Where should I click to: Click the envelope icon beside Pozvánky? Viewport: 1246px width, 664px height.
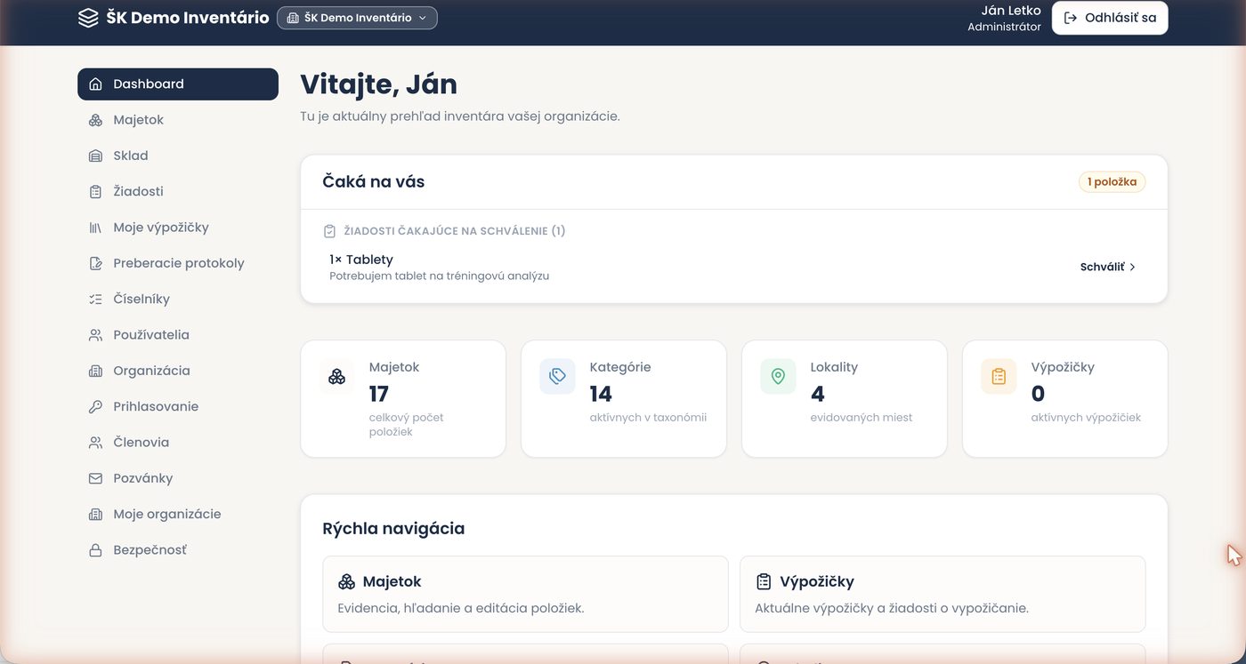tap(95, 478)
